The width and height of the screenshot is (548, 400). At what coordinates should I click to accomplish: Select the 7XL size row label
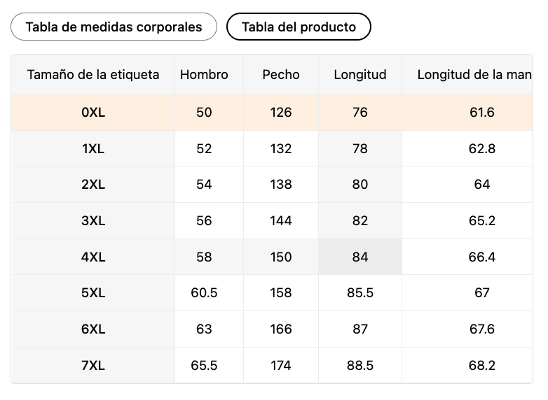point(93,366)
